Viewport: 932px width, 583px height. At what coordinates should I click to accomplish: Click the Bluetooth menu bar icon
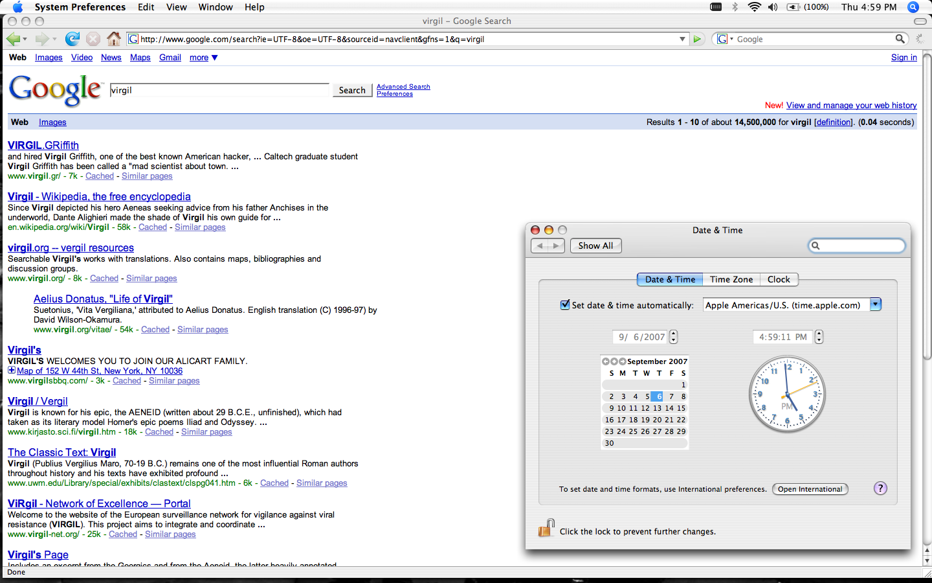coord(735,7)
